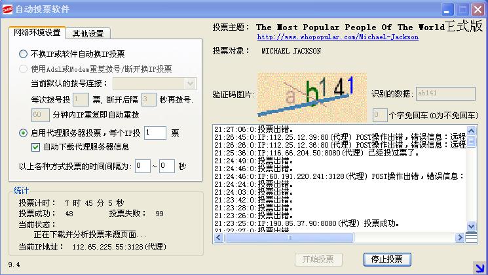This screenshot has height=275, width=488.
Task: Click the 每个IP投 票 count field
Action: [x=155, y=133]
